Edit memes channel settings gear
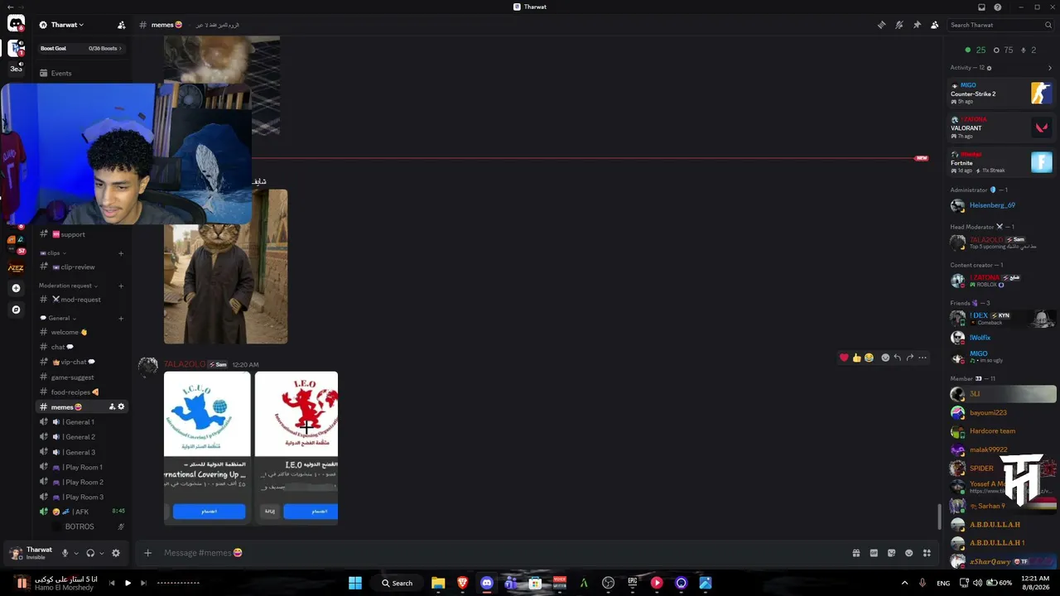The height and width of the screenshot is (596, 1060). click(x=121, y=407)
